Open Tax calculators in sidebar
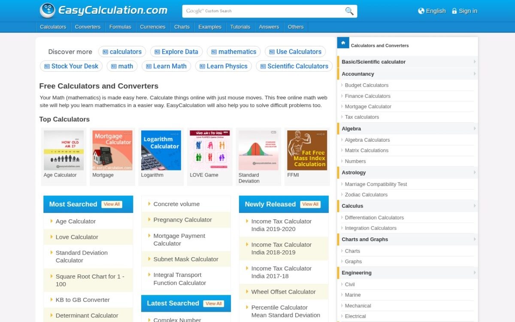This screenshot has width=515, height=322. pos(362,117)
